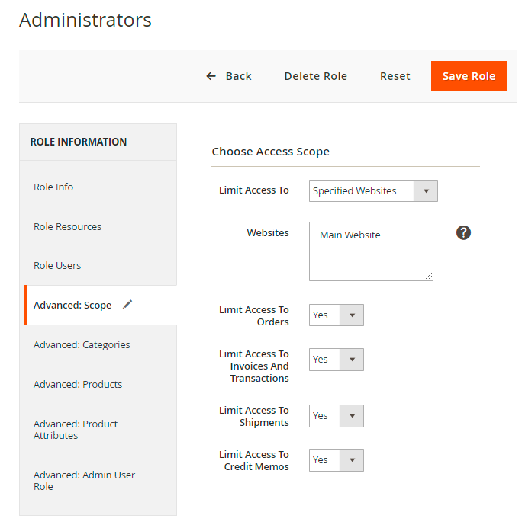The height and width of the screenshot is (528, 522).
Task: Open the Advanced: Product Attributes tab
Action: [76, 430]
